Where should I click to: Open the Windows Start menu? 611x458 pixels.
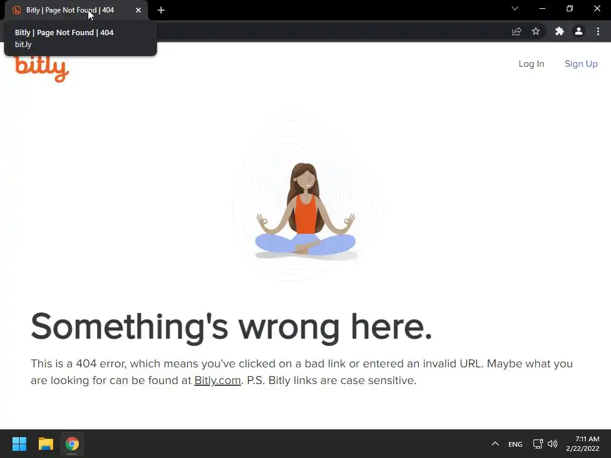click(x=19, y=444)
